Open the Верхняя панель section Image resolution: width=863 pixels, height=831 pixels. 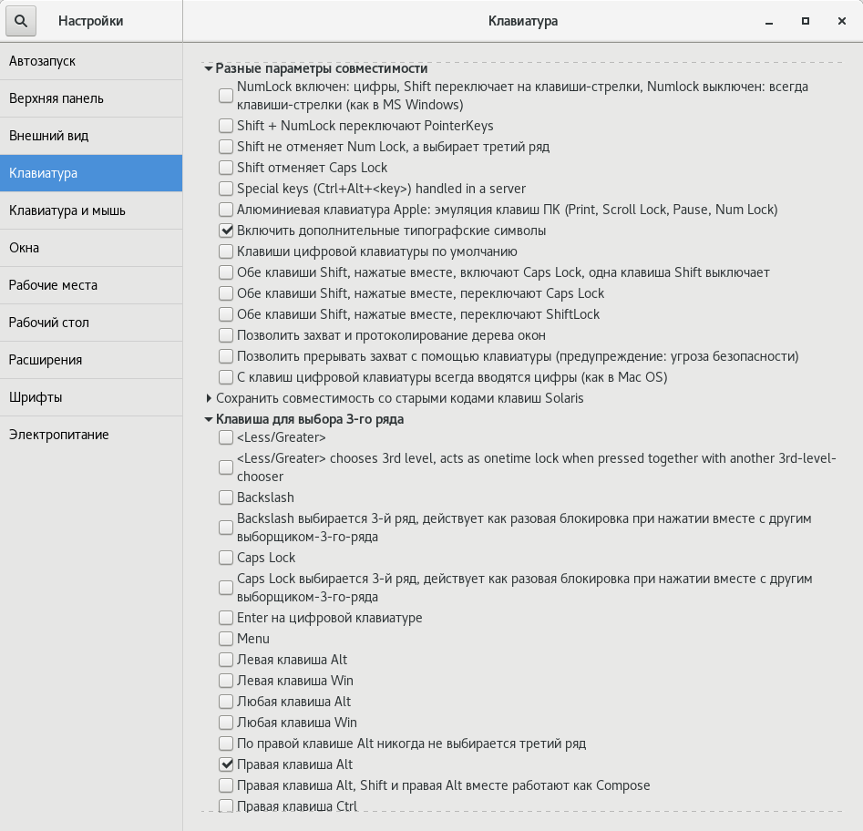pos(91,98)
